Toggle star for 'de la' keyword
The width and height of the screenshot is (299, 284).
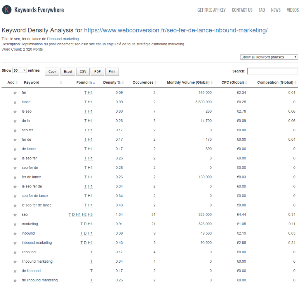point(15,121)
